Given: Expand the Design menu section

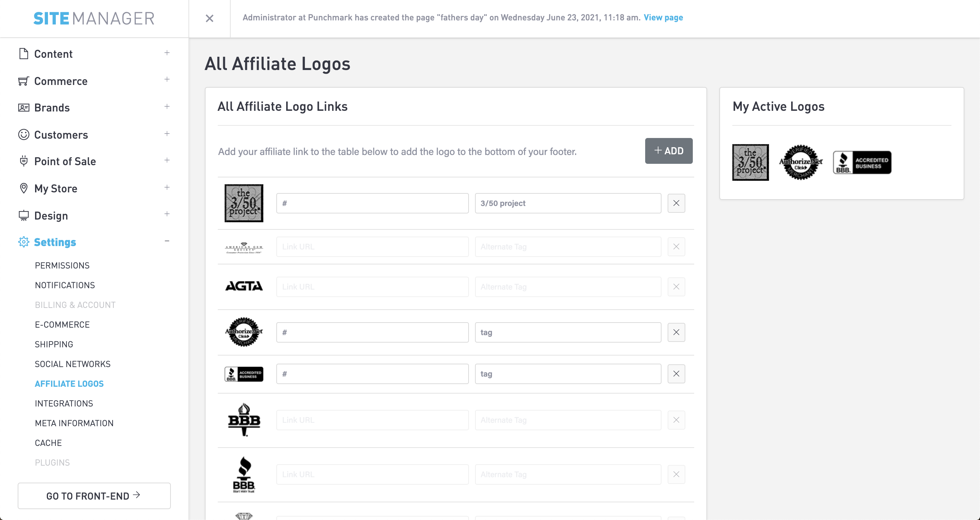Looking at the screenshot, I should (167, 214).
